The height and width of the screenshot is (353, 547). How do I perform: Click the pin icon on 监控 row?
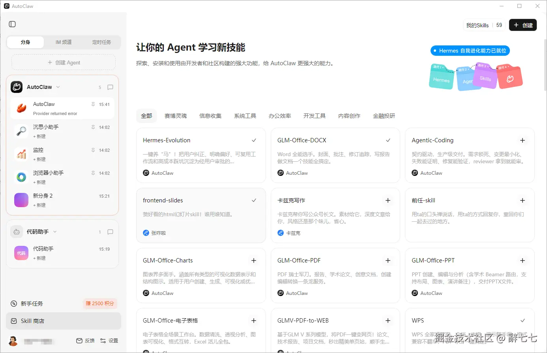(93, 150)
